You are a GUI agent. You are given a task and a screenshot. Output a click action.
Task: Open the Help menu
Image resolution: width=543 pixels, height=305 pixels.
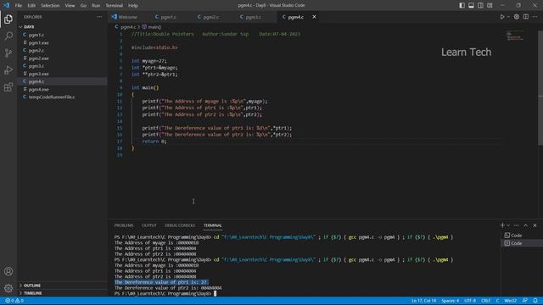pos(133,6)
